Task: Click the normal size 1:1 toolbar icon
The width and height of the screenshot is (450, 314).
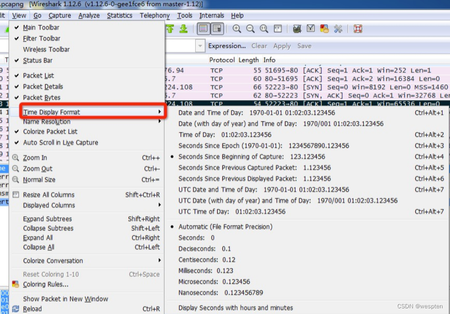Action: pyautogui.click(x=264, y=29)
